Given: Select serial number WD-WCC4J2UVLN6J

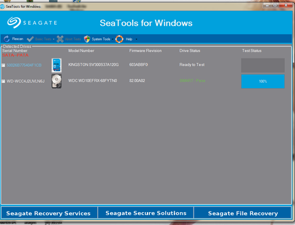Looking at the screenshot, I should (25, 81).
